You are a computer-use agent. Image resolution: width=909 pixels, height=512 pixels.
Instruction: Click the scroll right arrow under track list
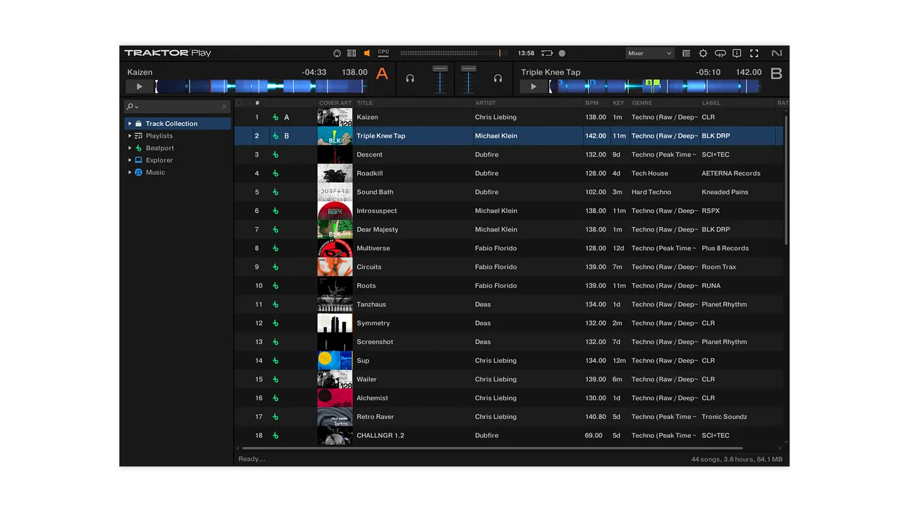click(x=780, y=448)
